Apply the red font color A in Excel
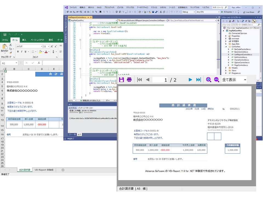Screen dimensions: 263x197 click(x=46, y=52)
